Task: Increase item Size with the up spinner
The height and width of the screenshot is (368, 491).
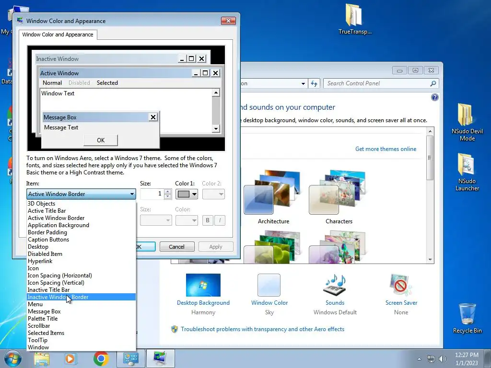Action: pyautogui.click(x=167, y=192)
